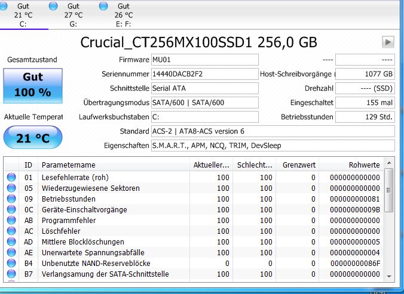Screen dimensions: 404x294
Task: Click status icon for Unbenutzte NAND-Reserveblöcke
Action: tap(11, 263)
